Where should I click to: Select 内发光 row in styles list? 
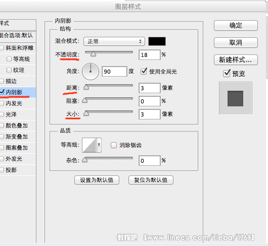(x=18, y=103)
